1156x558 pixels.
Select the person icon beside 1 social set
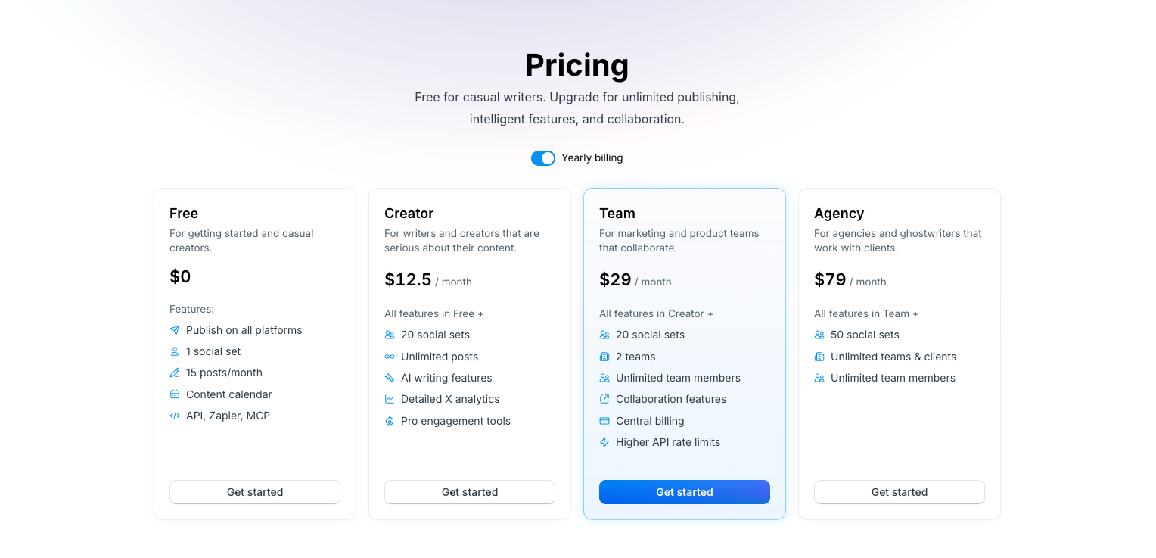point(174,351)
